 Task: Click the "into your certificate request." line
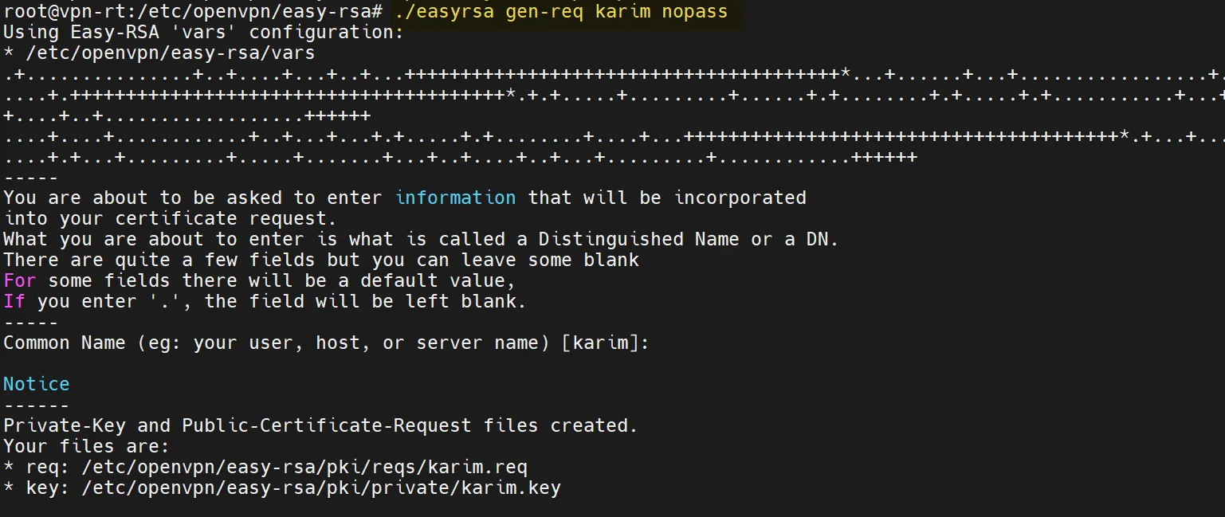165,218
